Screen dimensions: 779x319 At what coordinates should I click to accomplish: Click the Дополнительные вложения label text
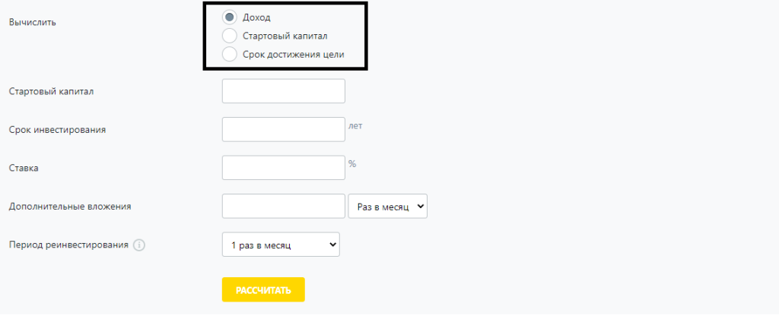[70, 207]
